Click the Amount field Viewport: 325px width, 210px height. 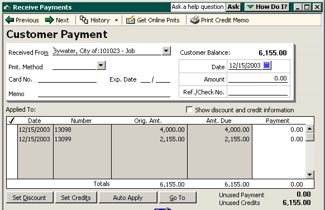click(258, 79)
